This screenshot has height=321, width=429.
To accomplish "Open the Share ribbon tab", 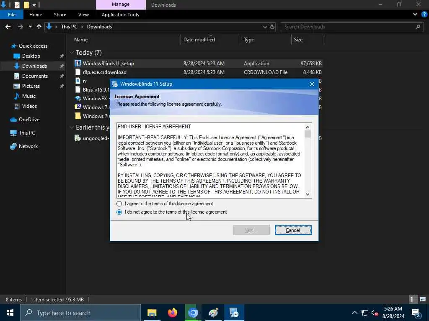I will (x=60, y=15).
